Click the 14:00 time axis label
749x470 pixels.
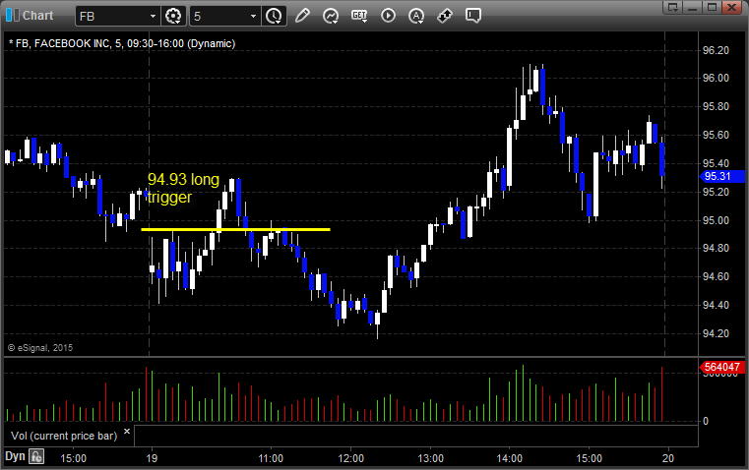click(x=509, y=458)
